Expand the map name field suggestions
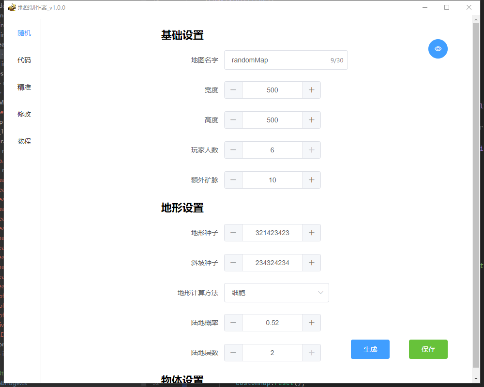The height and width of the screenshot is (387, 484). 286,60
